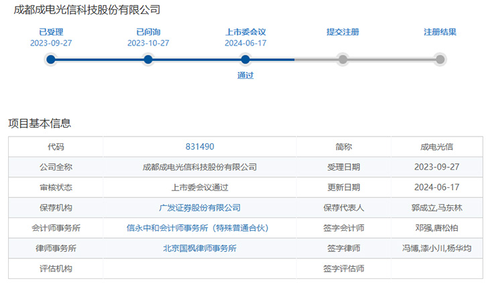Open the 广发证券股份有限公司 sponsor link
This screenshot has width=486, height=283.
[x=200, y=207]
